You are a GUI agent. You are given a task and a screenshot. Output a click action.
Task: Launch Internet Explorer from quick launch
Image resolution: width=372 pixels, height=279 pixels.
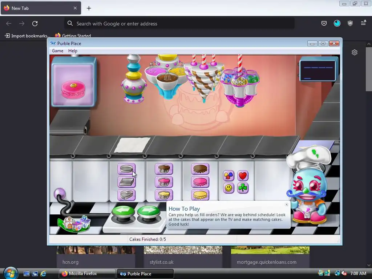43,274
